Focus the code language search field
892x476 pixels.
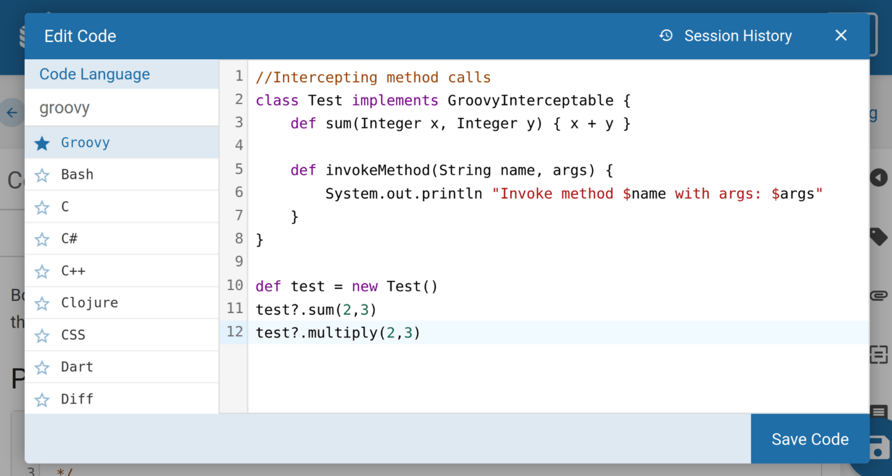[x=122, y=108]
